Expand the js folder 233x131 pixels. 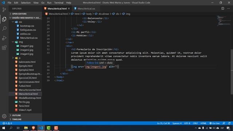(25, 58)
